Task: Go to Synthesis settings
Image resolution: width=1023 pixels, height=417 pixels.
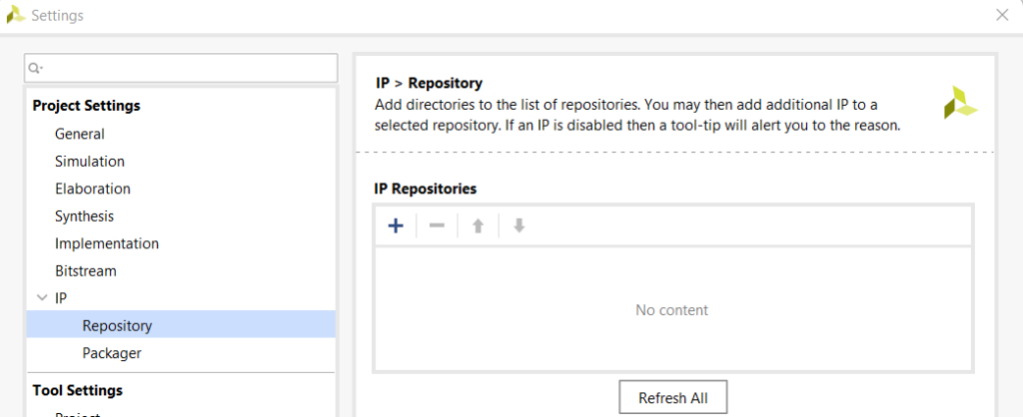Action: click(85, 215)
